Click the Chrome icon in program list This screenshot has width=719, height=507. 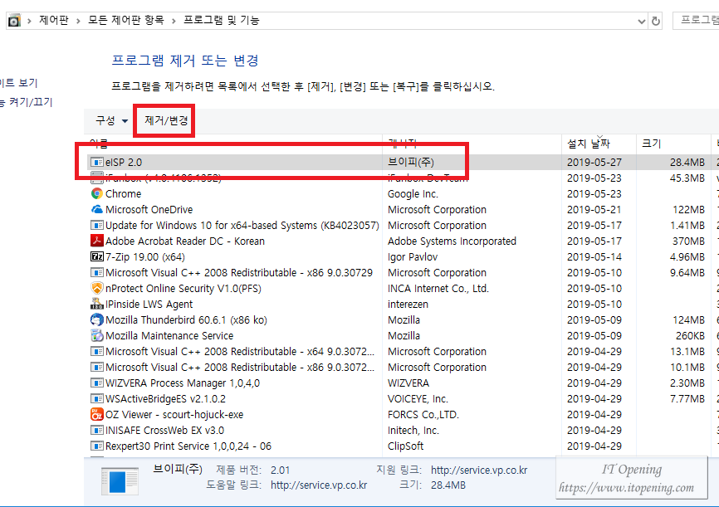96,193
